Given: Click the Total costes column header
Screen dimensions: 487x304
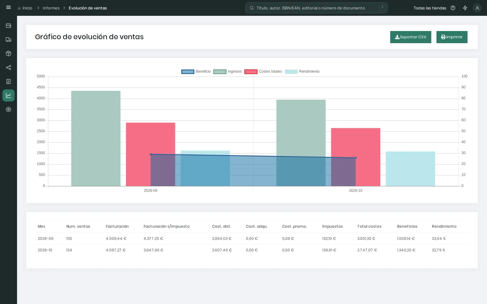Looking at the screenshot, I should coord(369,226).
